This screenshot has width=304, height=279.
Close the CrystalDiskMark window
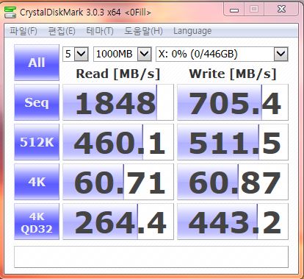click(281, 10)
